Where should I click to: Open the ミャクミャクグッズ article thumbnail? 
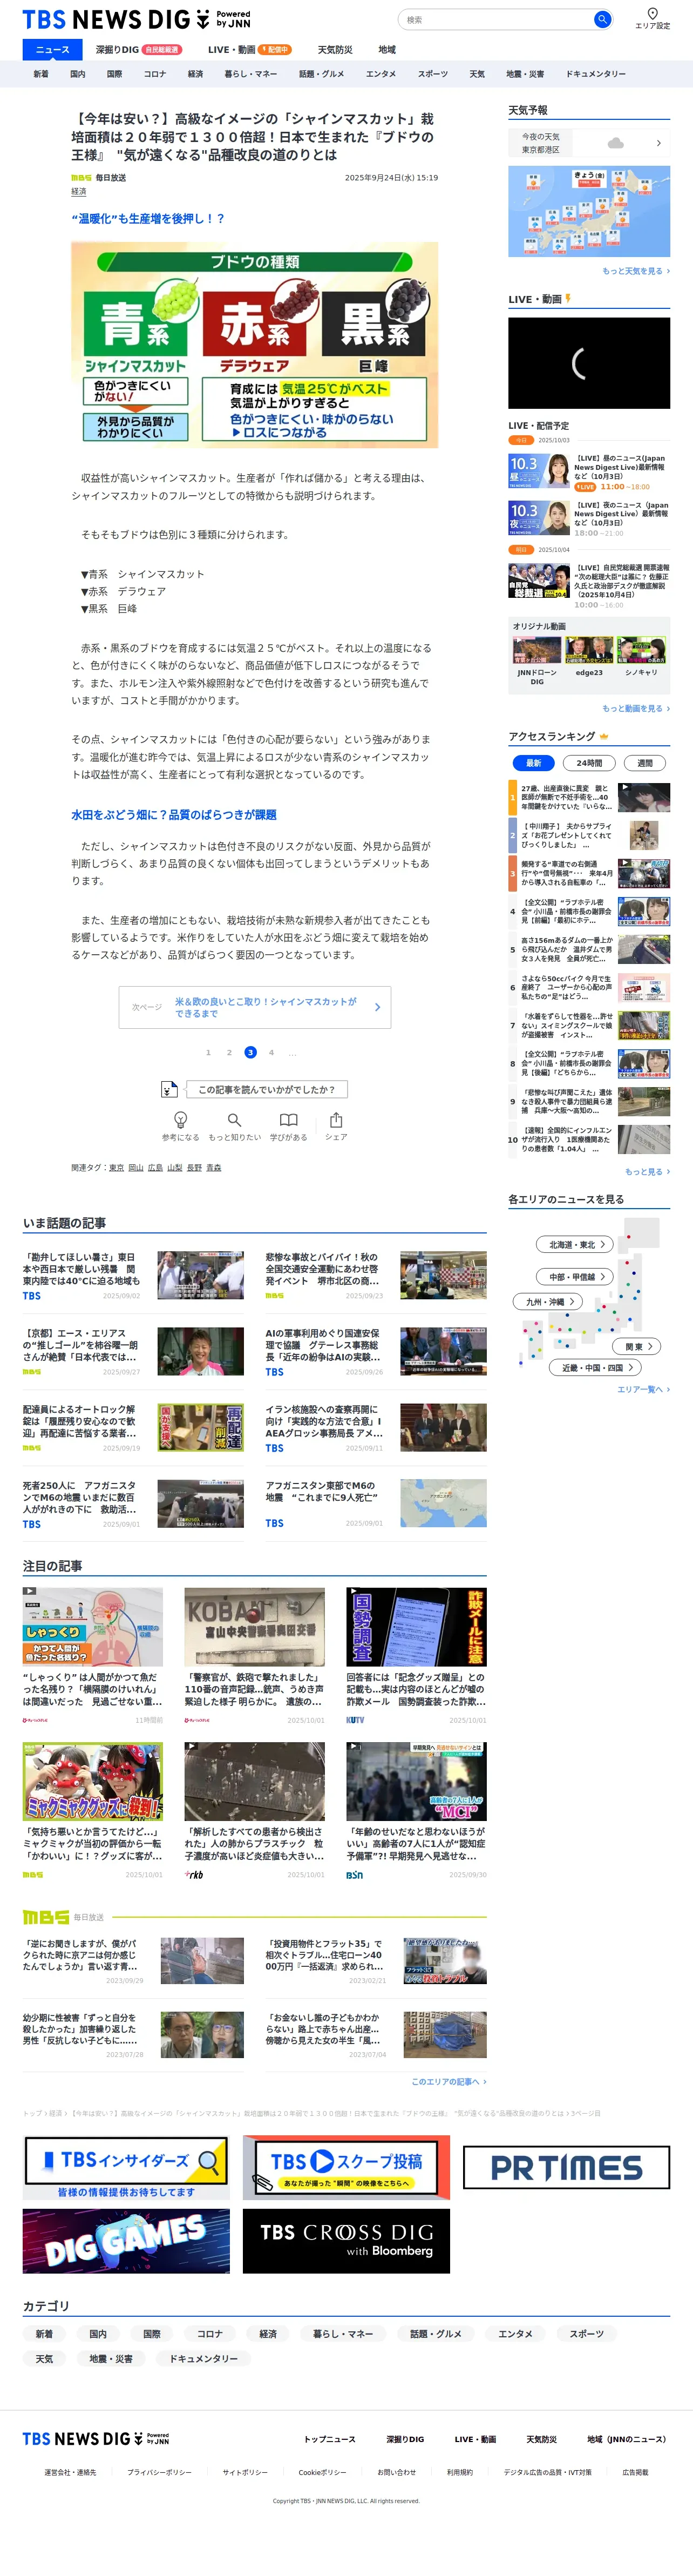(93, 1781)
